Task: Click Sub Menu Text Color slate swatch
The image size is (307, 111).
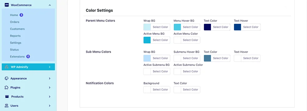Action: coord(207,58)
